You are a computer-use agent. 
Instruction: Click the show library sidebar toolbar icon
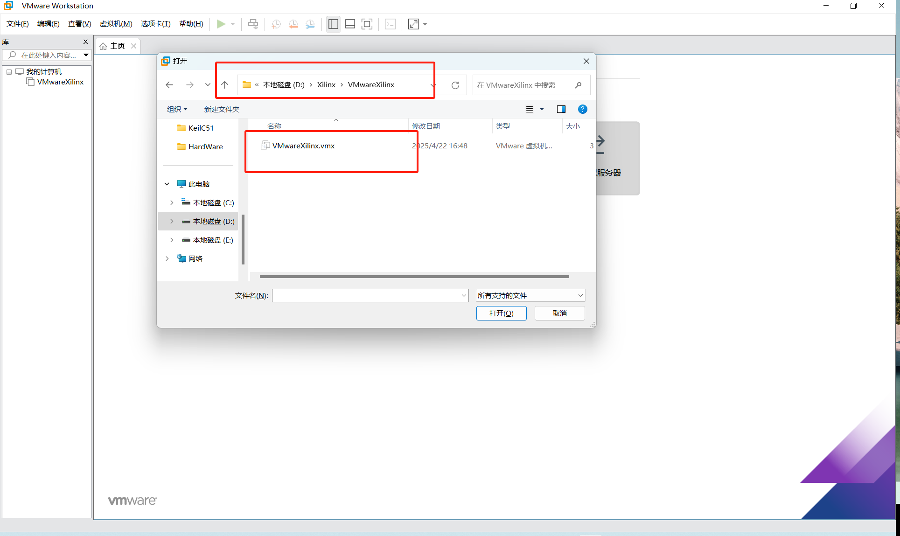coord(333,24)
